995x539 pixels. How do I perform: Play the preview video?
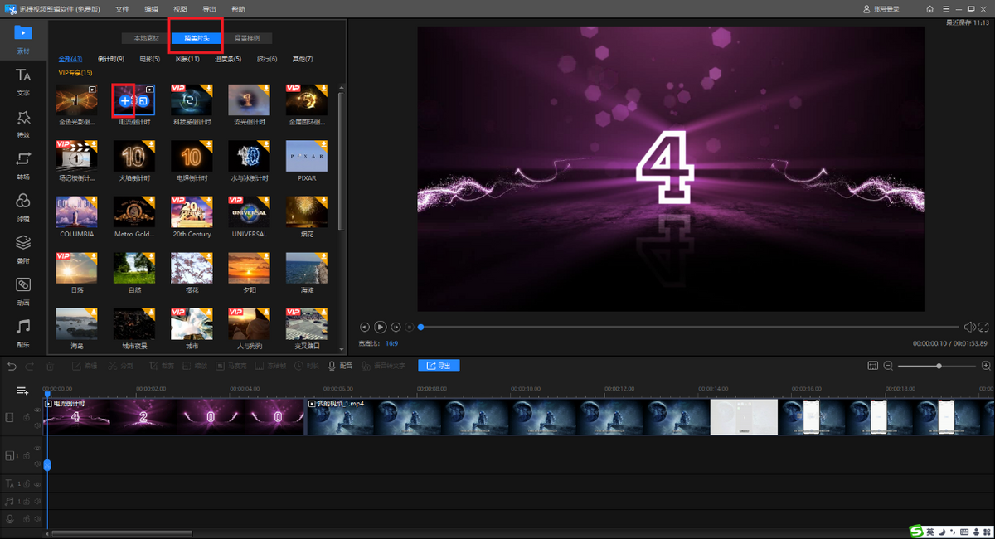[380, 328]
